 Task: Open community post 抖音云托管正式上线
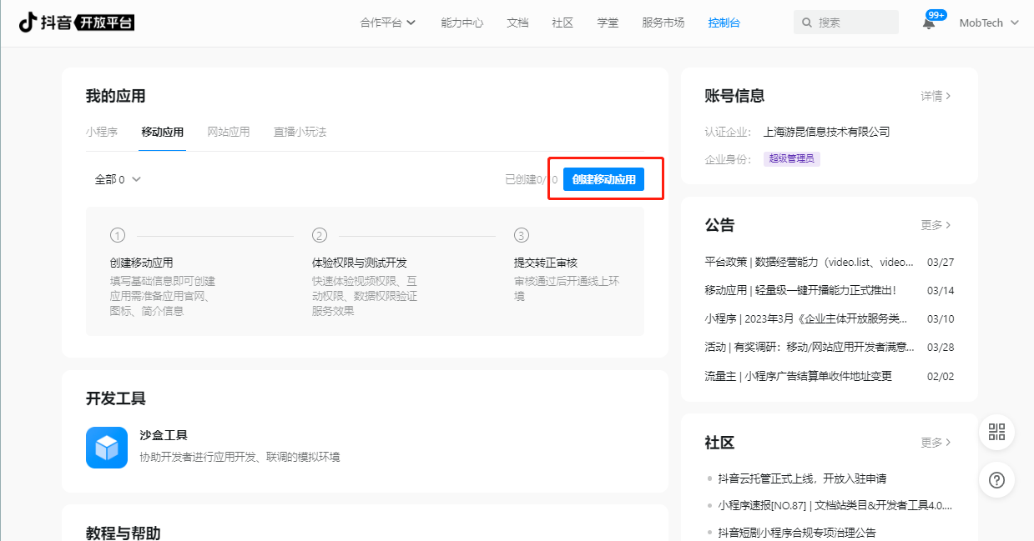pos(802,478)
